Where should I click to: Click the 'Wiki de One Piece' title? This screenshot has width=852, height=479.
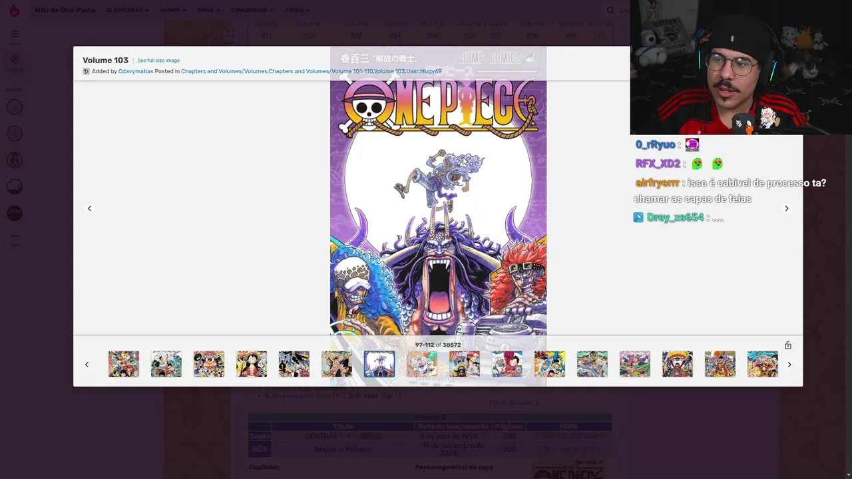(65, 10)
